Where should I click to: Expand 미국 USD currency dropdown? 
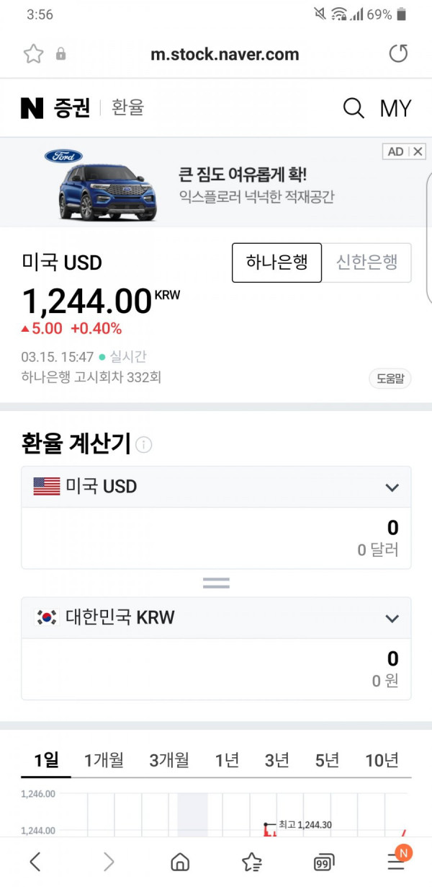point(216,487)
